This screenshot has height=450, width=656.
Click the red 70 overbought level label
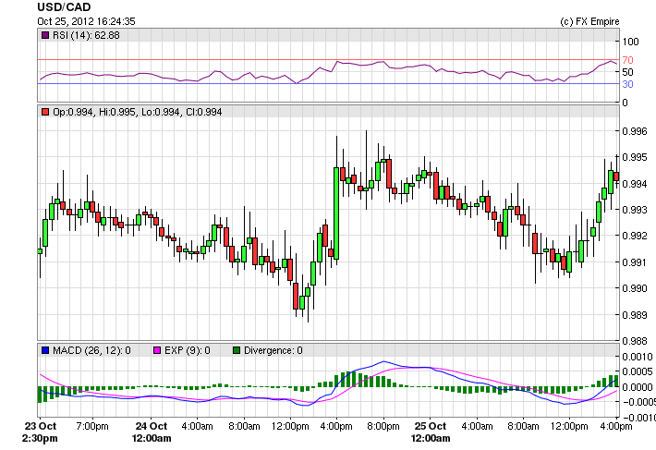[627, 60]
